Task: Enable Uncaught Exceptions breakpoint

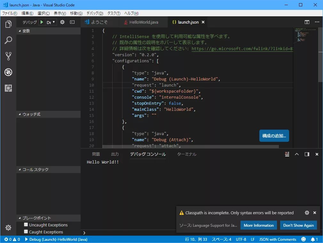Action: point(26,224)
